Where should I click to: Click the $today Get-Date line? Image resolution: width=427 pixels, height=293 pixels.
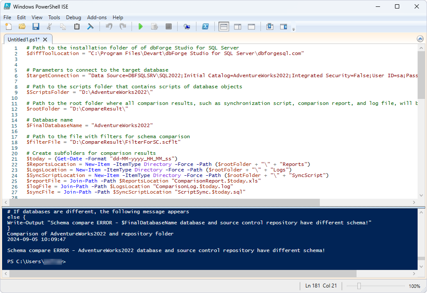pos(102,159)
